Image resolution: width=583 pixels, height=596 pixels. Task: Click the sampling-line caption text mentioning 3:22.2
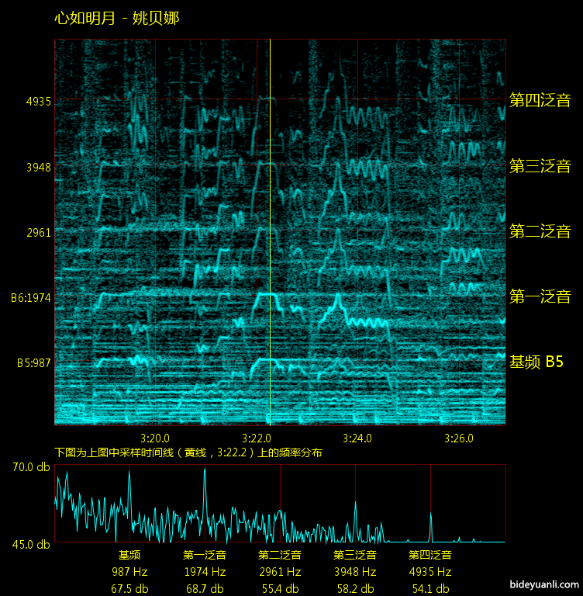click(x=188, y=452)
